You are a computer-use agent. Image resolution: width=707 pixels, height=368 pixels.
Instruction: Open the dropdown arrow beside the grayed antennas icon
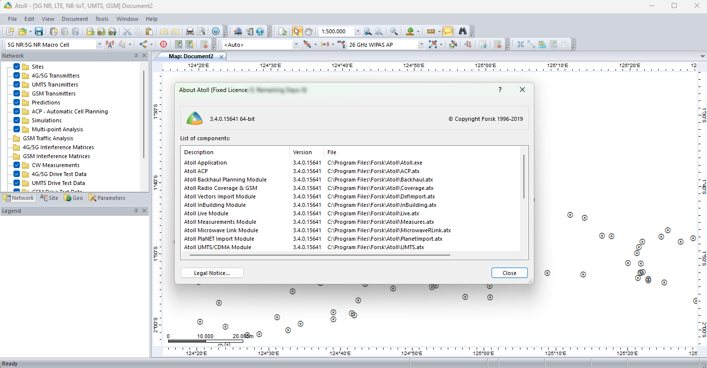pyautogui.click(x=130, y=44)
